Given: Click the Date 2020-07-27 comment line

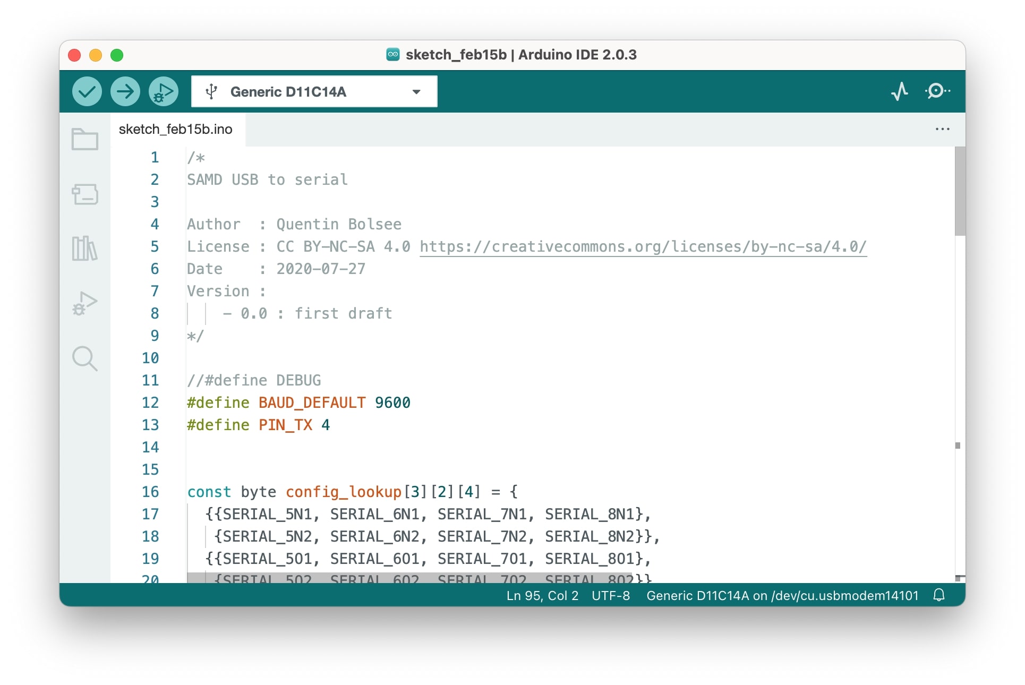Looking at the screenshot, I should [276, 269].
